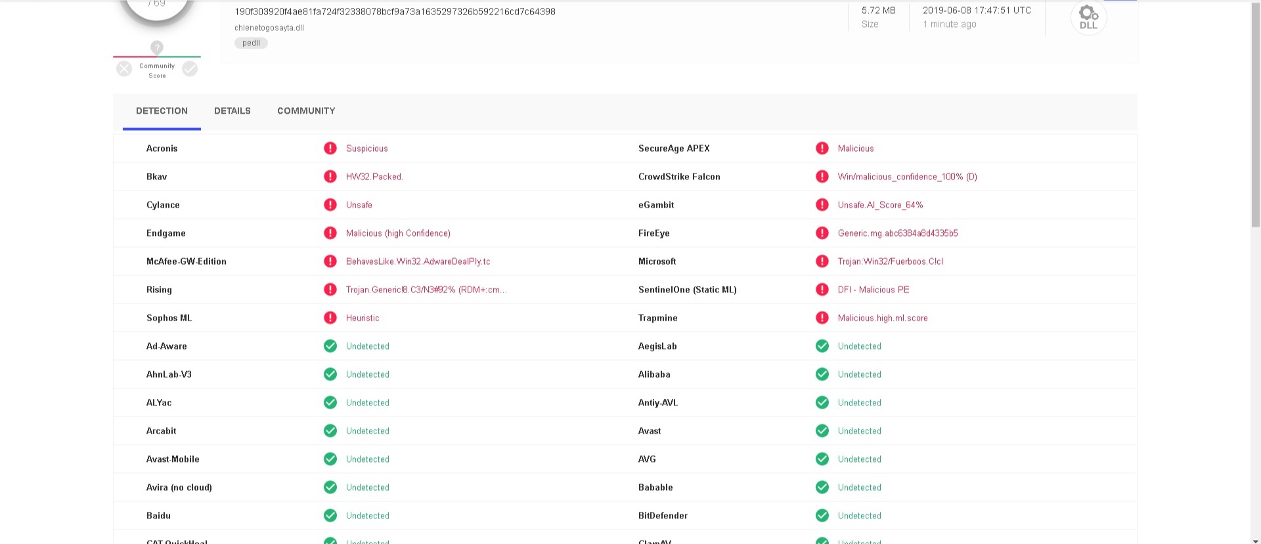Click the 5.72 MB size value
This screenshot has height=544, width=1261.
[x=879, y=11]
